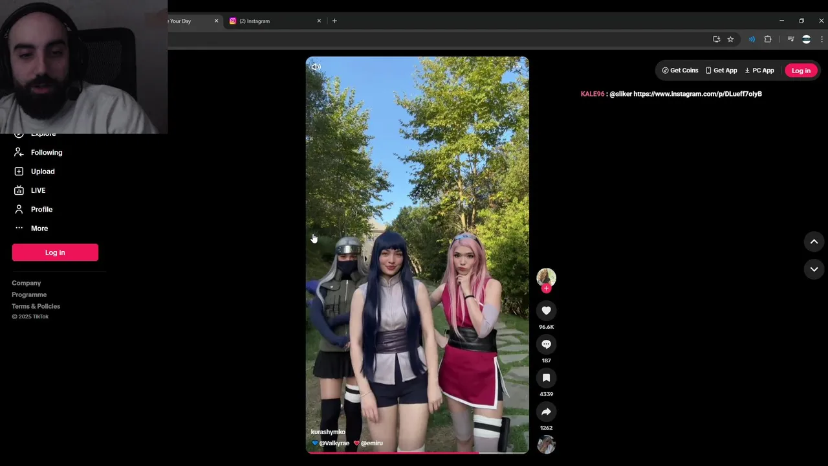Screen dimensions: 828x466
Task: Open the media control playlist icon
Action: tap(790, 39)
